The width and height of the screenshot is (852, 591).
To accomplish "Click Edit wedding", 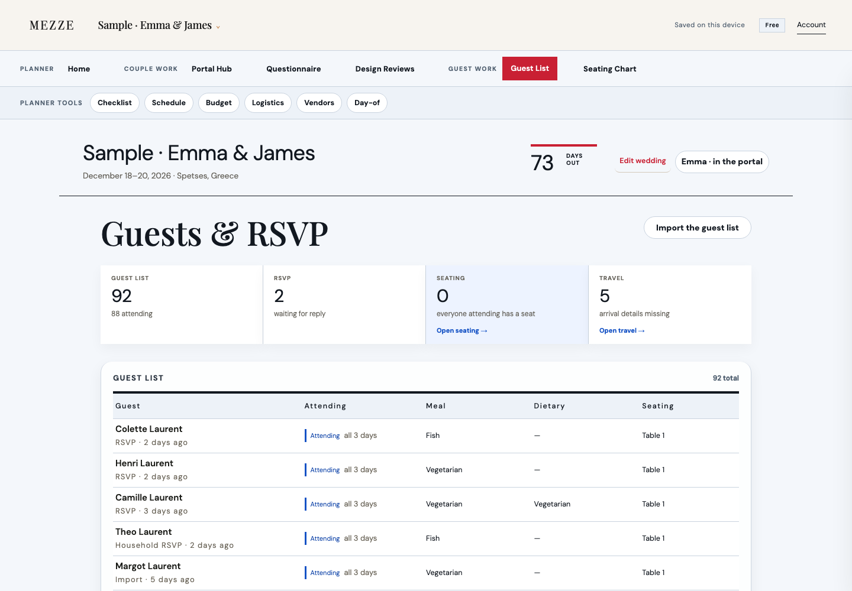I will [x=643, y=161].
